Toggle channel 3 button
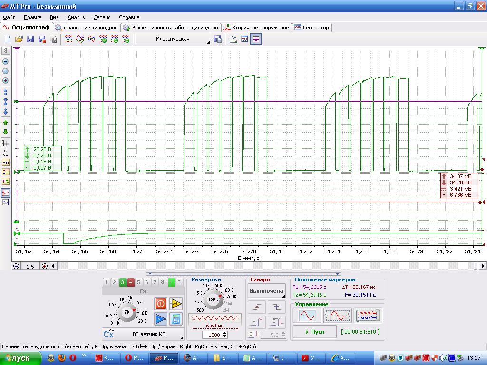This screenshot has height=365, width=487. (x=122, y=282)
